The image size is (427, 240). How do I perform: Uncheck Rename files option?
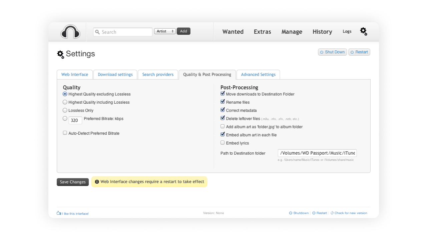click(x=223, y=102)
